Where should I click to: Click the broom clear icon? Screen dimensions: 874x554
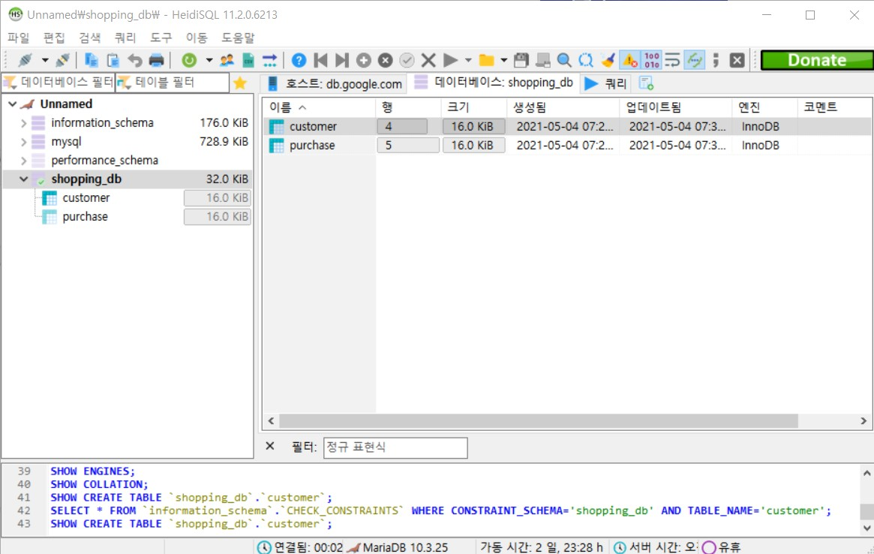coord(608,60)
